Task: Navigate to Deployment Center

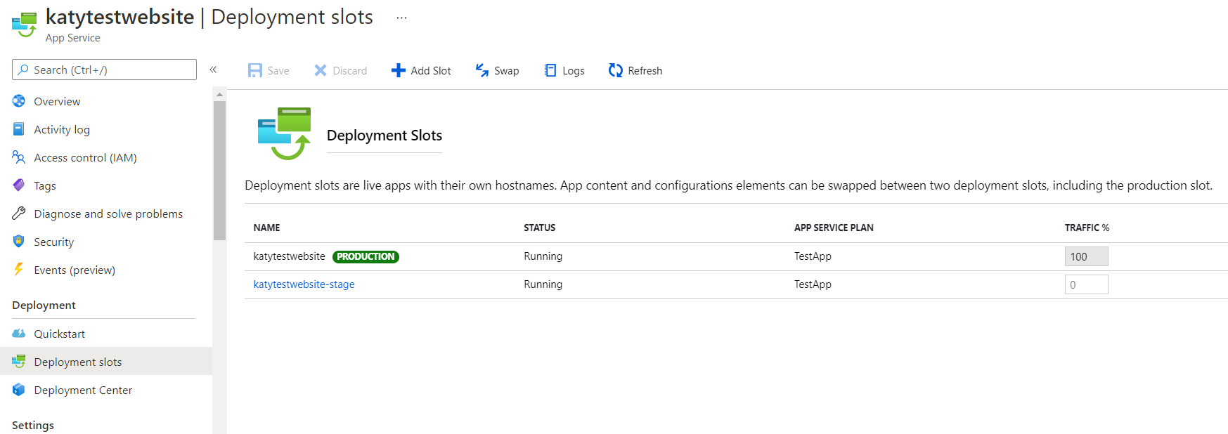Action: pos(82,390)
